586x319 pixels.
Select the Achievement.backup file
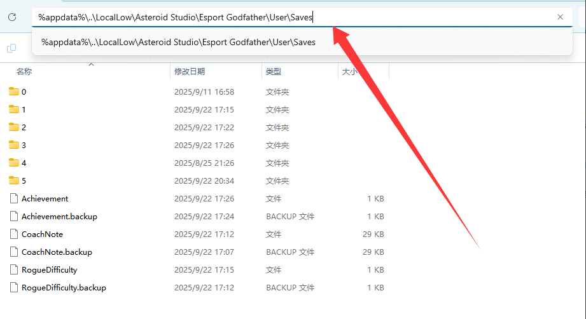click(59, 216)
